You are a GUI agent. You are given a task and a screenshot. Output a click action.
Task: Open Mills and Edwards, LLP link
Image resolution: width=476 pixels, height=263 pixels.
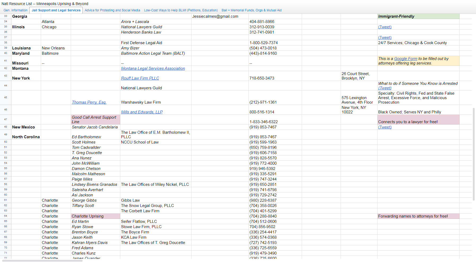[142, 112]
